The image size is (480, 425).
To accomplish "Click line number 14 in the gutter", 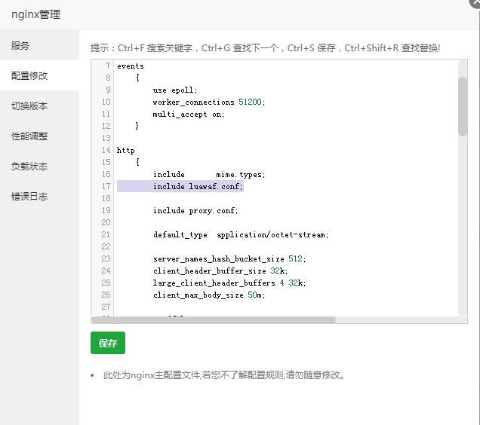I will (106, 151).
